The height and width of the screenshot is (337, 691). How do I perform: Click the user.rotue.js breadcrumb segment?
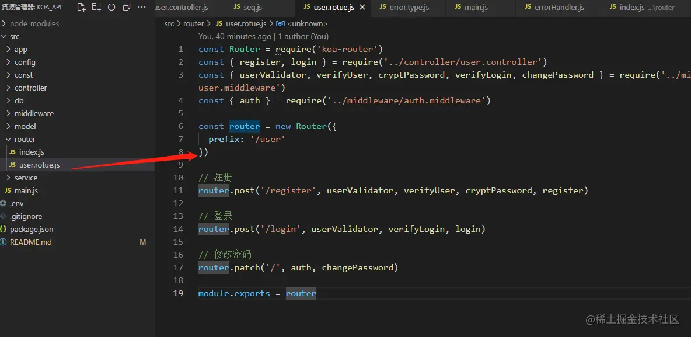[241, 24]
